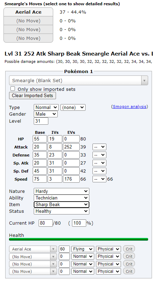
Task: Open the fourth move's Normal type dropdown
Action: coord(83,271)
